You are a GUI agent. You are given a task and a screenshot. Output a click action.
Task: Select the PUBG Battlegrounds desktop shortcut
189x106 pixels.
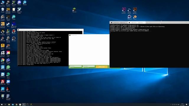8,11
